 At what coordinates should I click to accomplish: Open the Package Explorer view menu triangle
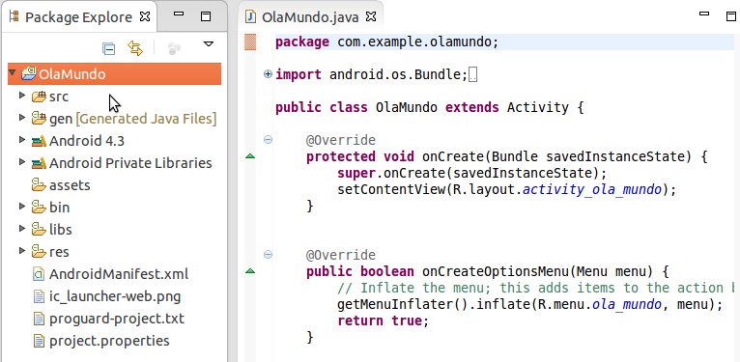pyautogui.click(x=208, y=44)
